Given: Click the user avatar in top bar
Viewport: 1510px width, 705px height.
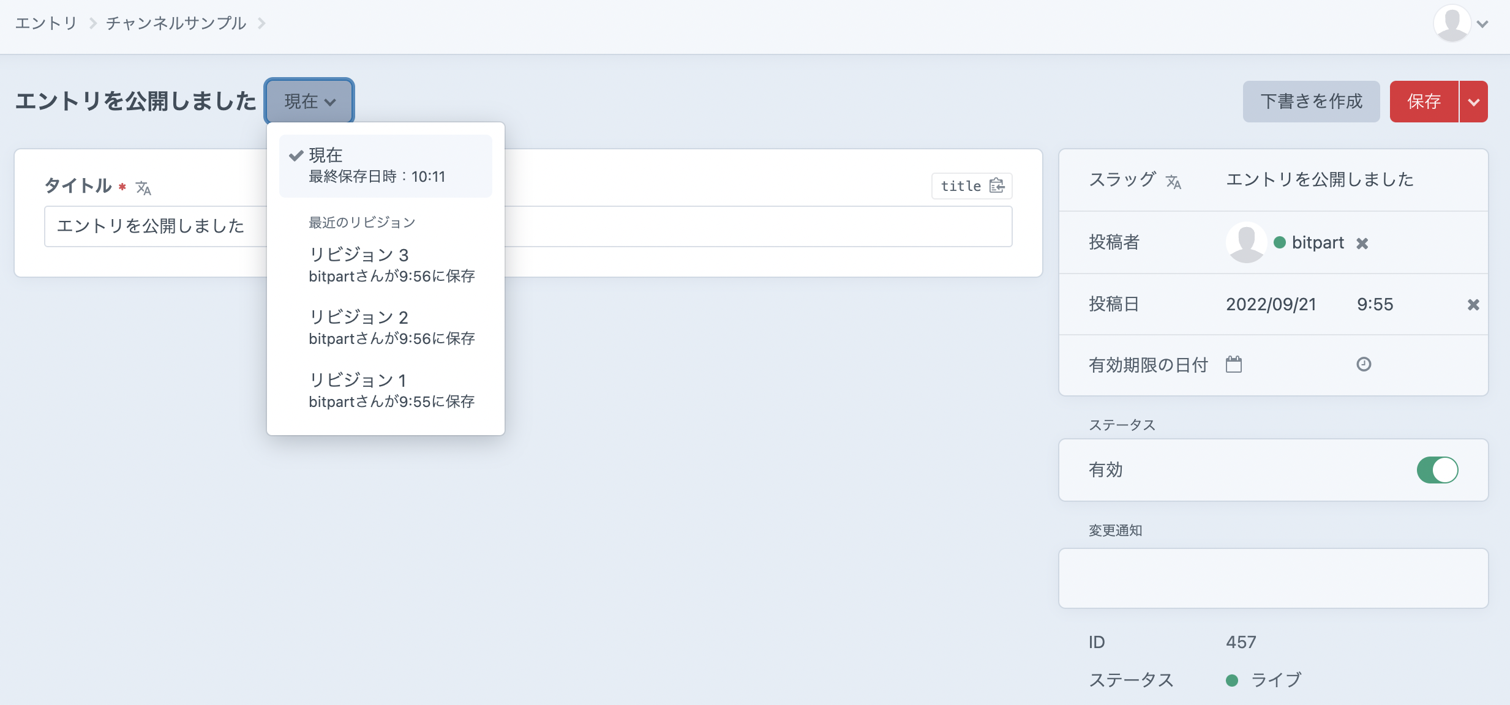Looking at the screenshot, I should [x=1452, y=23].
